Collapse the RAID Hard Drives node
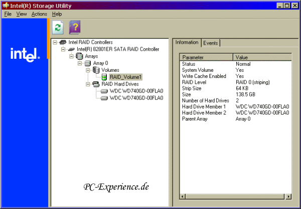301x209 pixels. [88, 84]
